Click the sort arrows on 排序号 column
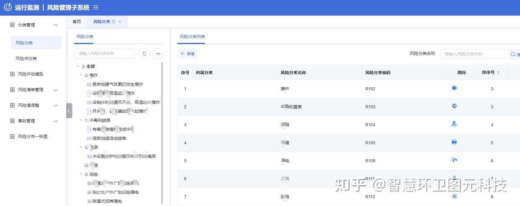 click(498, 73)
